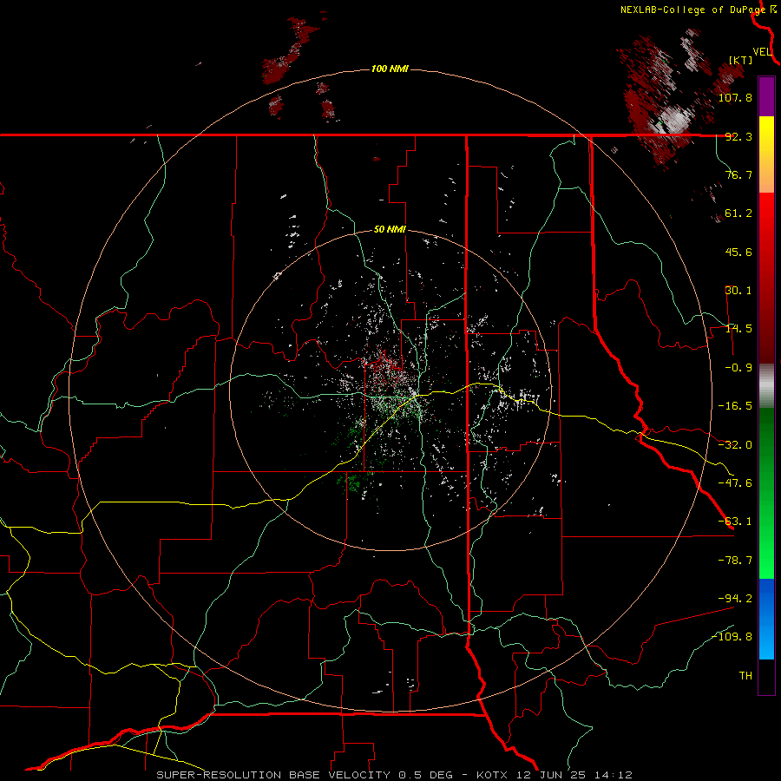Click the NEXLAB-College of DuPage credit text
781x781 pixels.
coord(692,10)
